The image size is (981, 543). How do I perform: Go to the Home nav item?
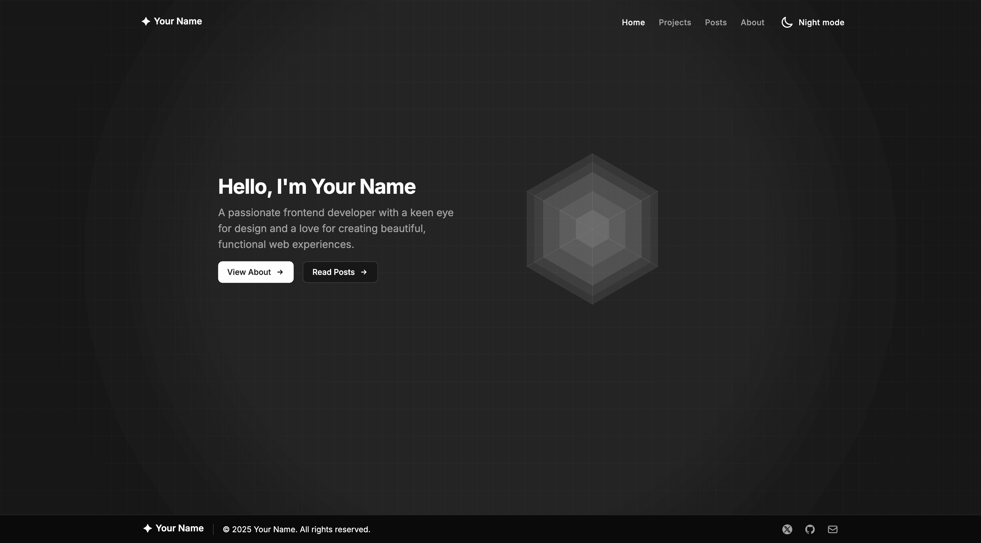click(x=633, y=22)
